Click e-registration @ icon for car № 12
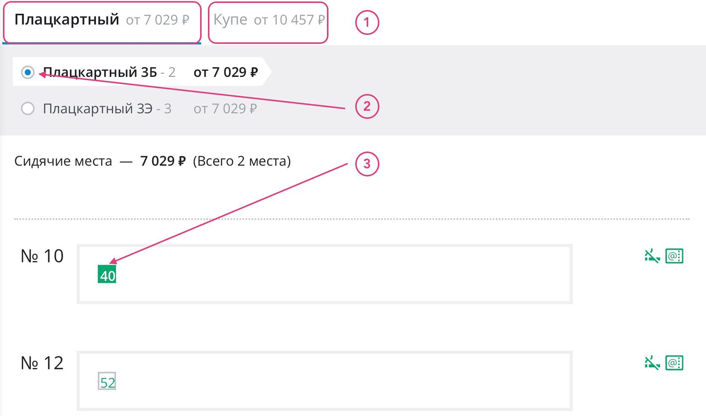The image size is (706, 416). pyautogui.click(x=674, y=363)
